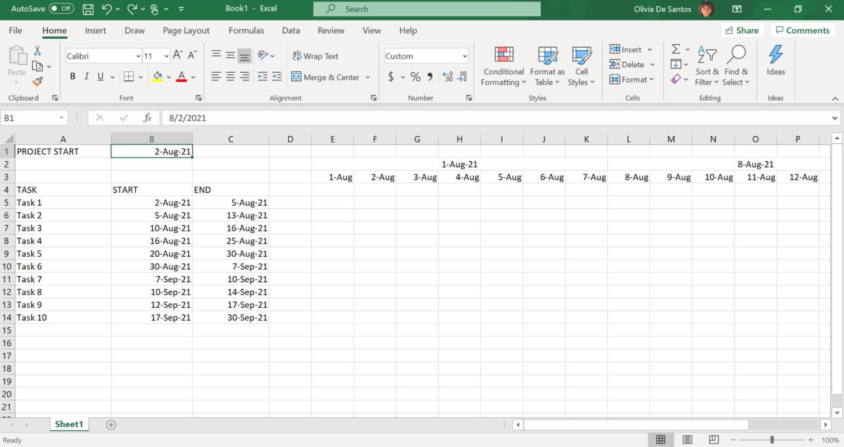The height and width of the screenshot is (447, 844).
Task: Open Find & Select
Action: [x=736, y=66]
